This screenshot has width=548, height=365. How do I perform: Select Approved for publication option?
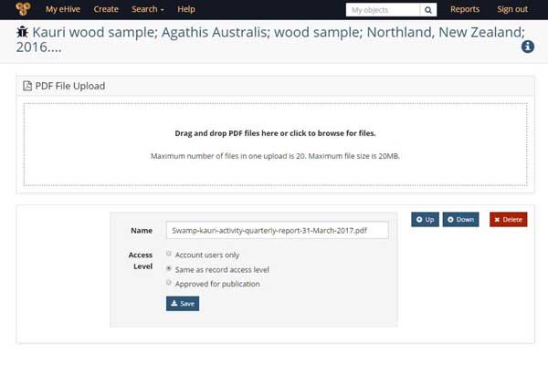pyautogui.click(x=169, y=282)
